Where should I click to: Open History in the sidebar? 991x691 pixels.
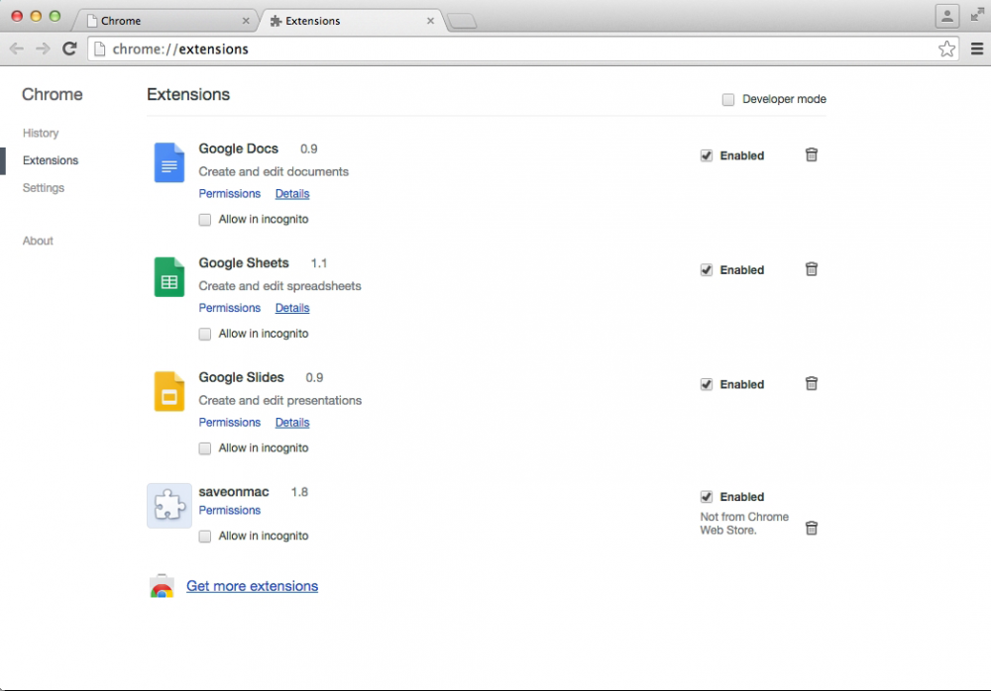pos(41,134)
